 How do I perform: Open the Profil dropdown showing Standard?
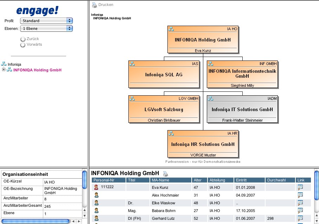pyautogui.click(x=46, y=21)
